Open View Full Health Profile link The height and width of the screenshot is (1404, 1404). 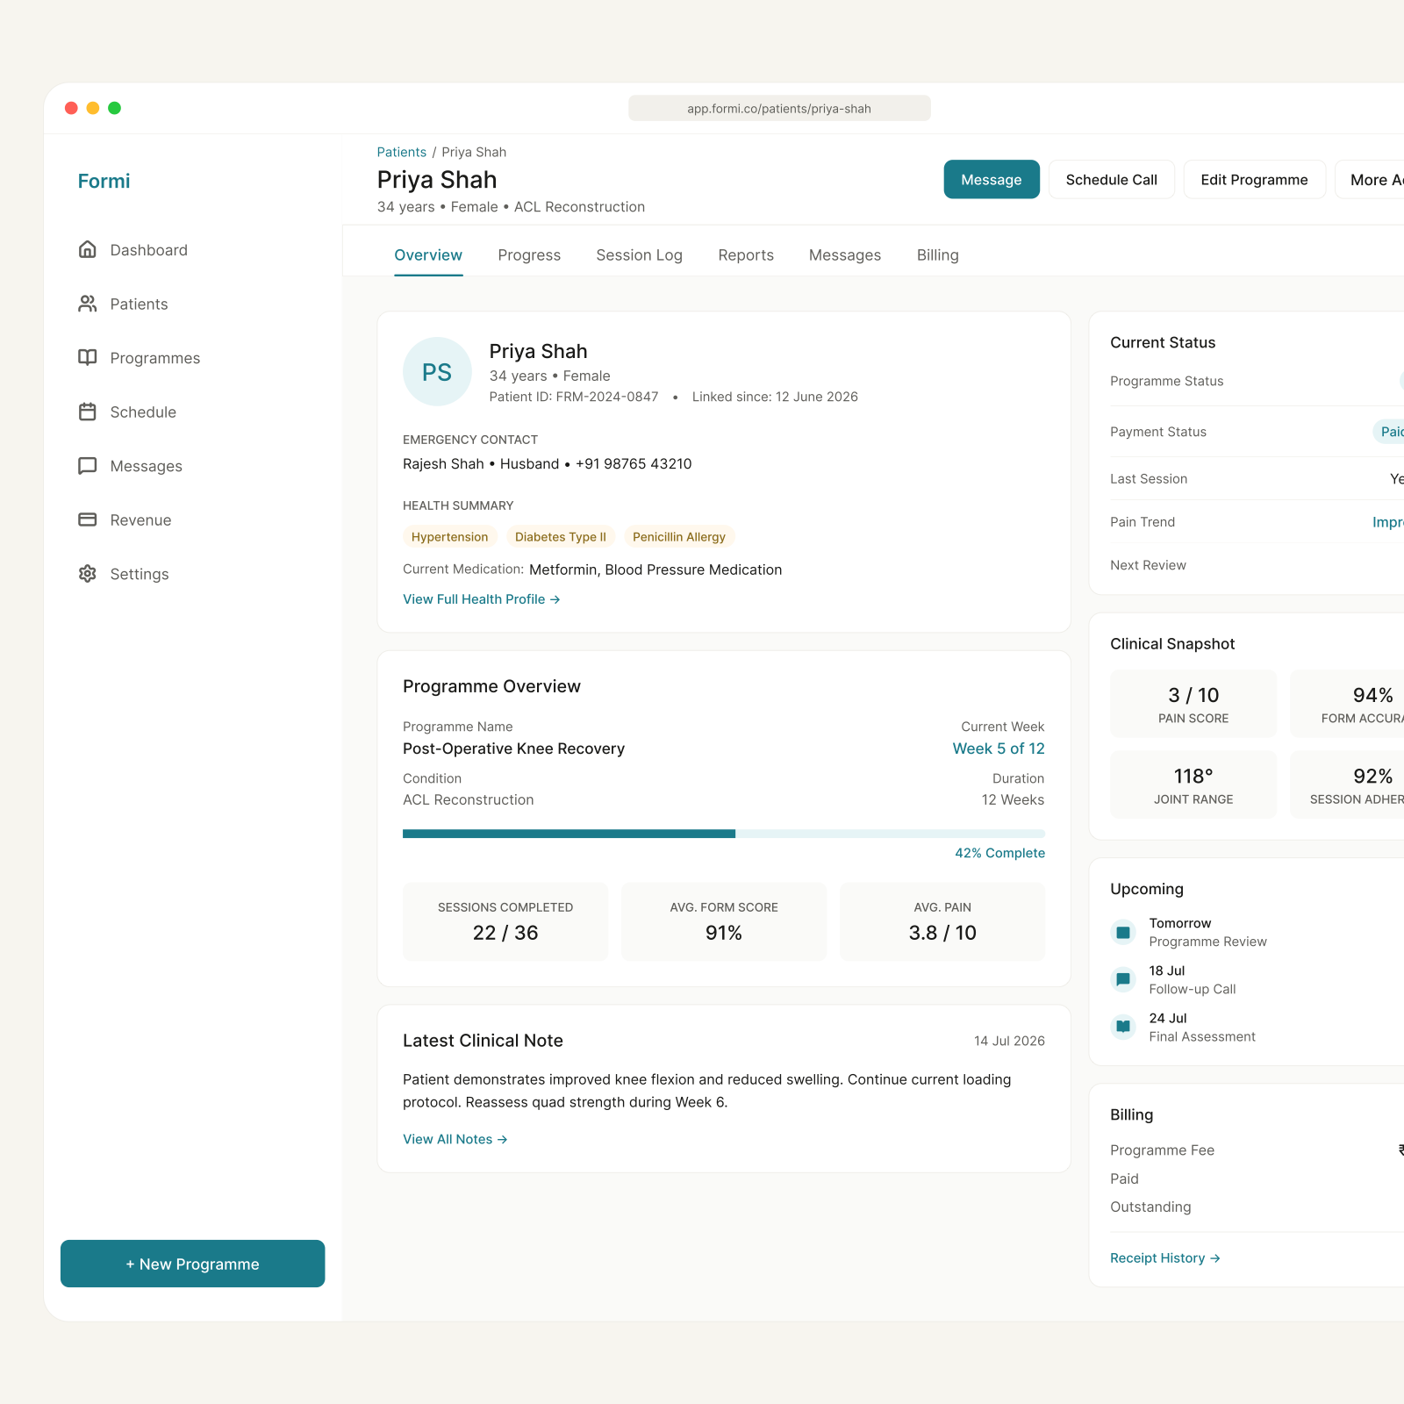(482, 599)
